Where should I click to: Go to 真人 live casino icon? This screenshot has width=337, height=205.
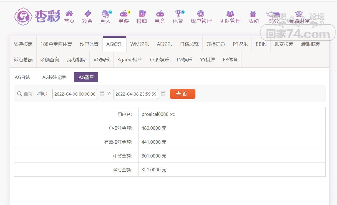[105, 14]
